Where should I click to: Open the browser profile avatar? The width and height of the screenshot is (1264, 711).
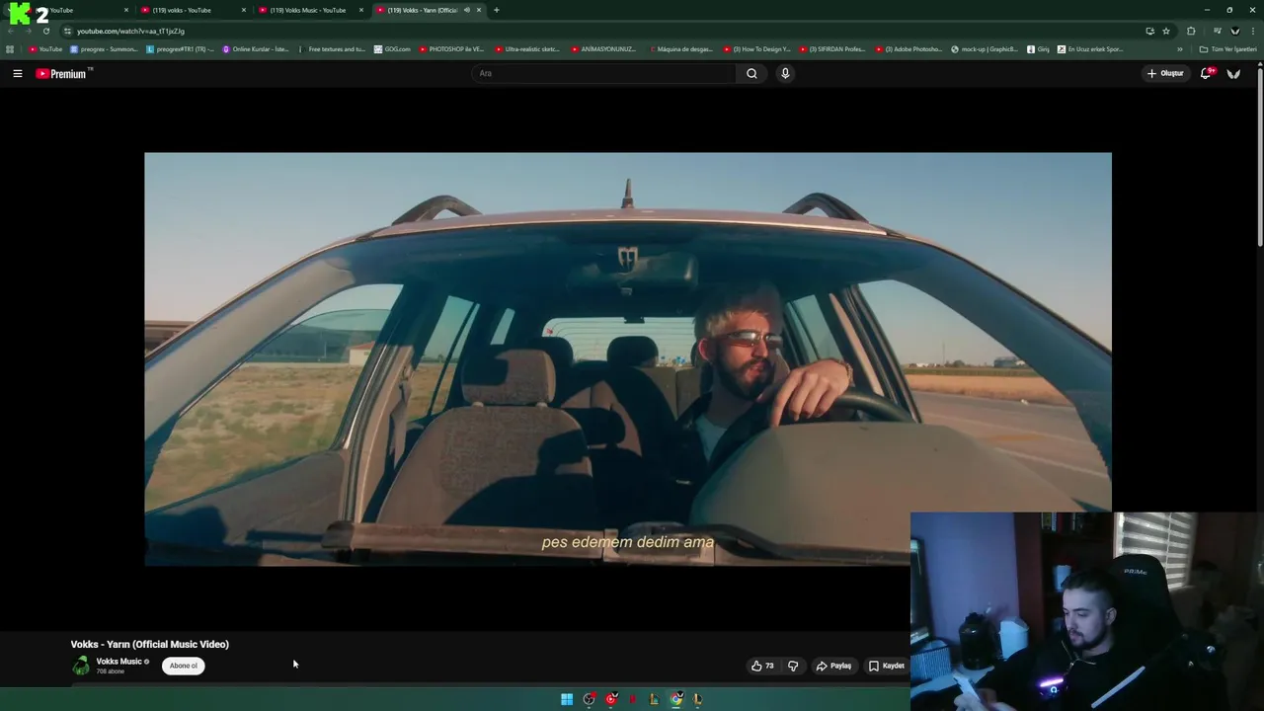1234,31
